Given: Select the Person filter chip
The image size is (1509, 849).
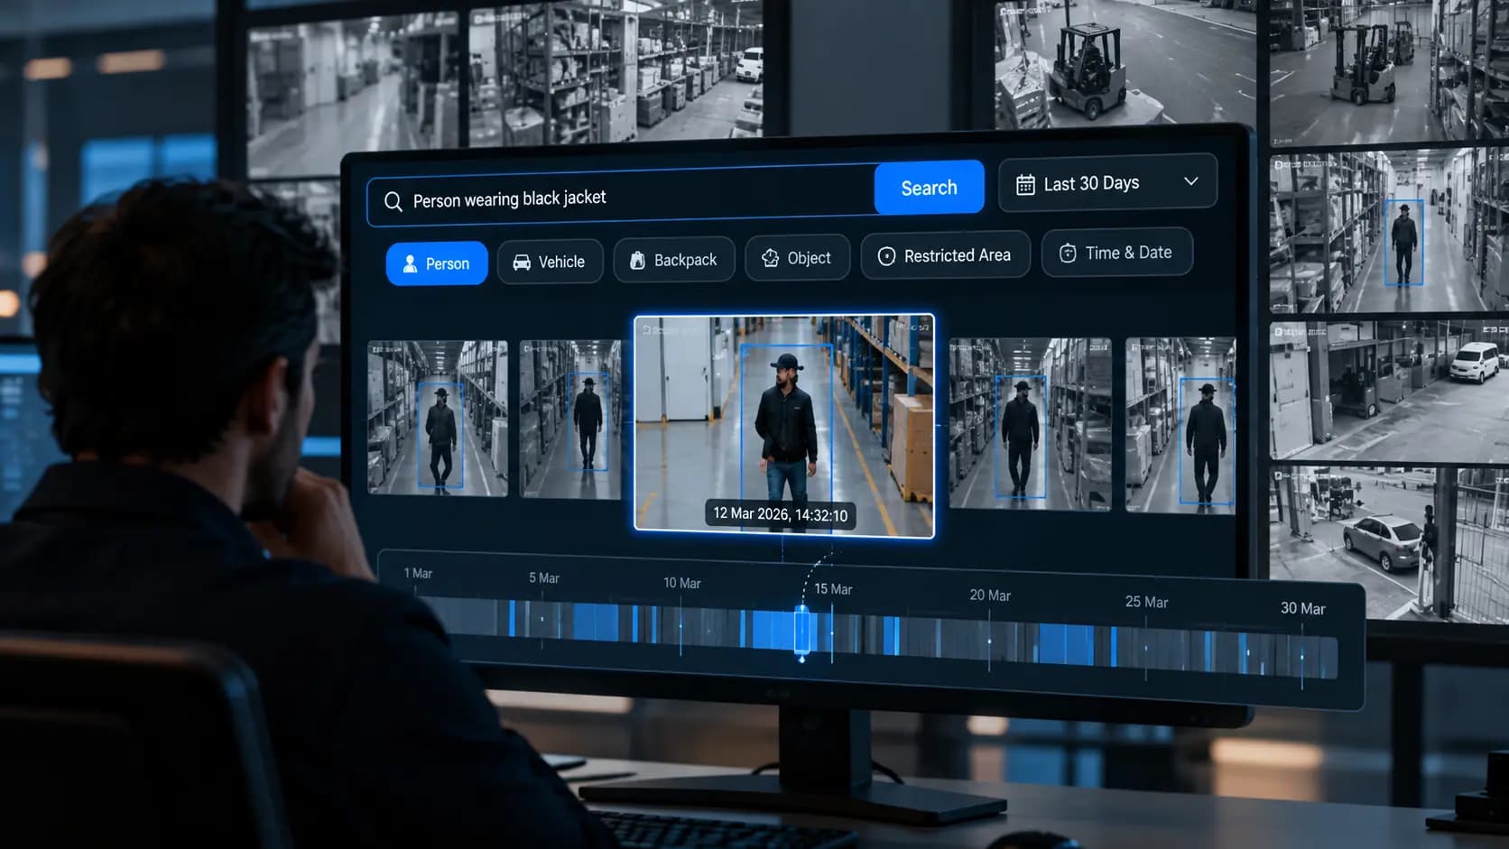Looking at the screenshot, I should coord(437,263).
